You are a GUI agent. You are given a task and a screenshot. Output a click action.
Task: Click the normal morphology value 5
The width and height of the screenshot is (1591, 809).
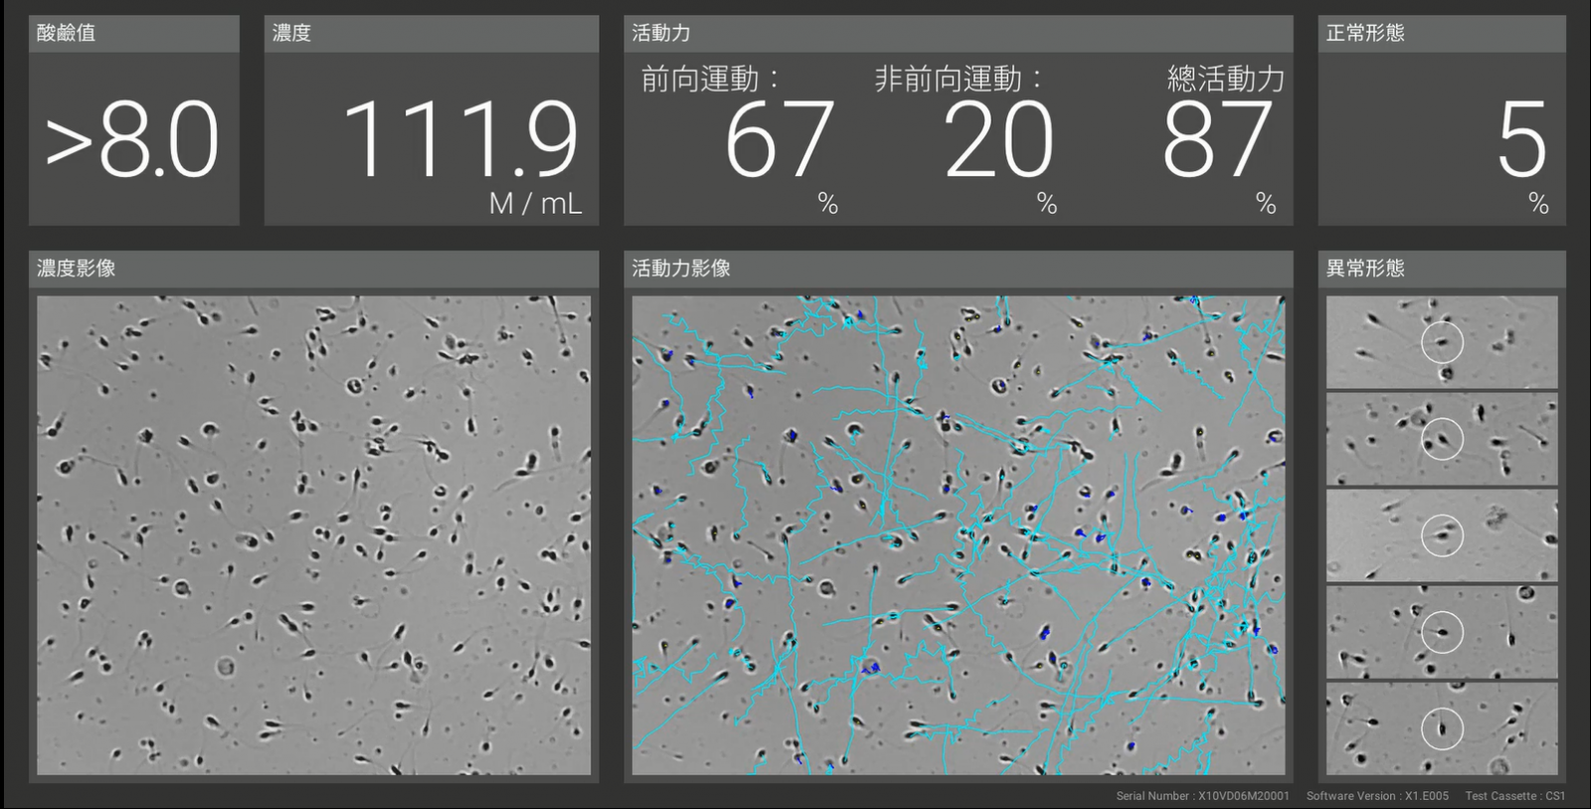point(1521,140)
